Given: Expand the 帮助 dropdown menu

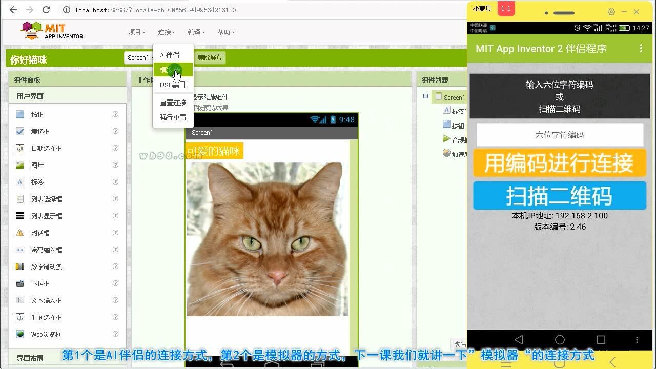Looking at the screenshot, I should [x=225, y=32].
